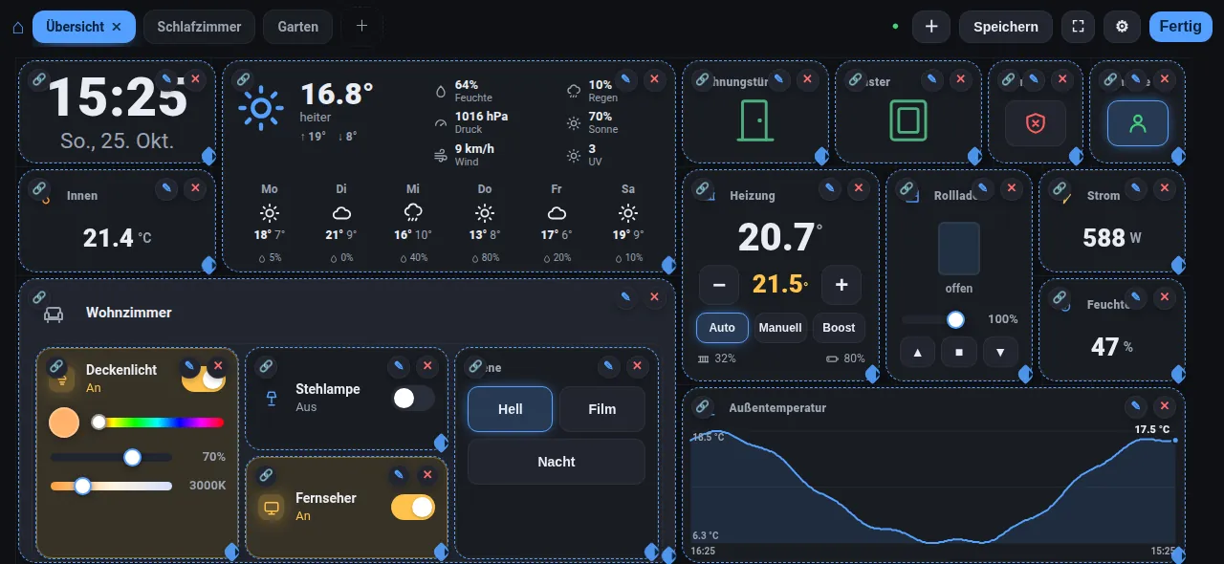This screenshot has width=1224, height=564.
Task: Increase heating target with plus button
Action: point(841,285)
